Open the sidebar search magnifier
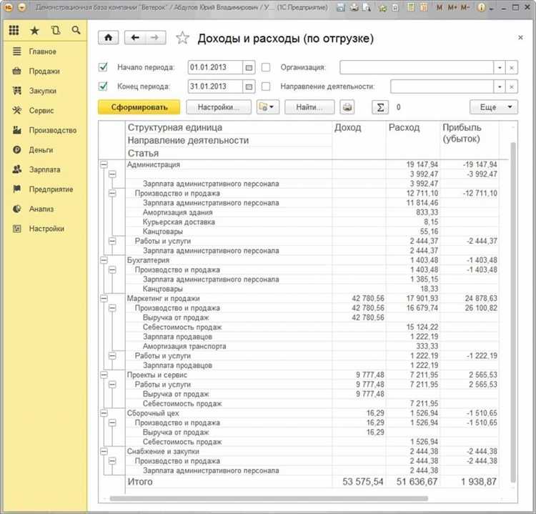 (x=76, y=30)
